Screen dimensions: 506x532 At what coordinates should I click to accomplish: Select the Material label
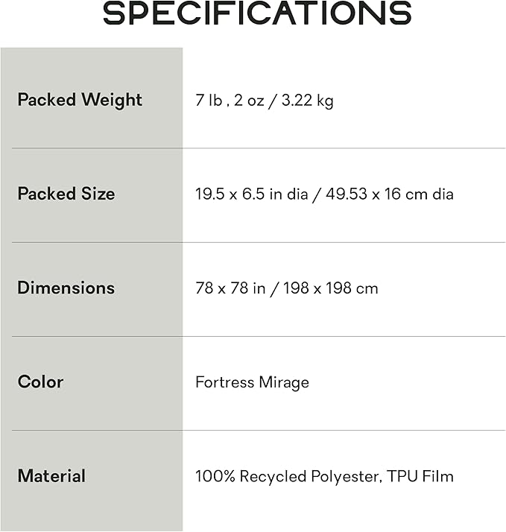(51, 475)
